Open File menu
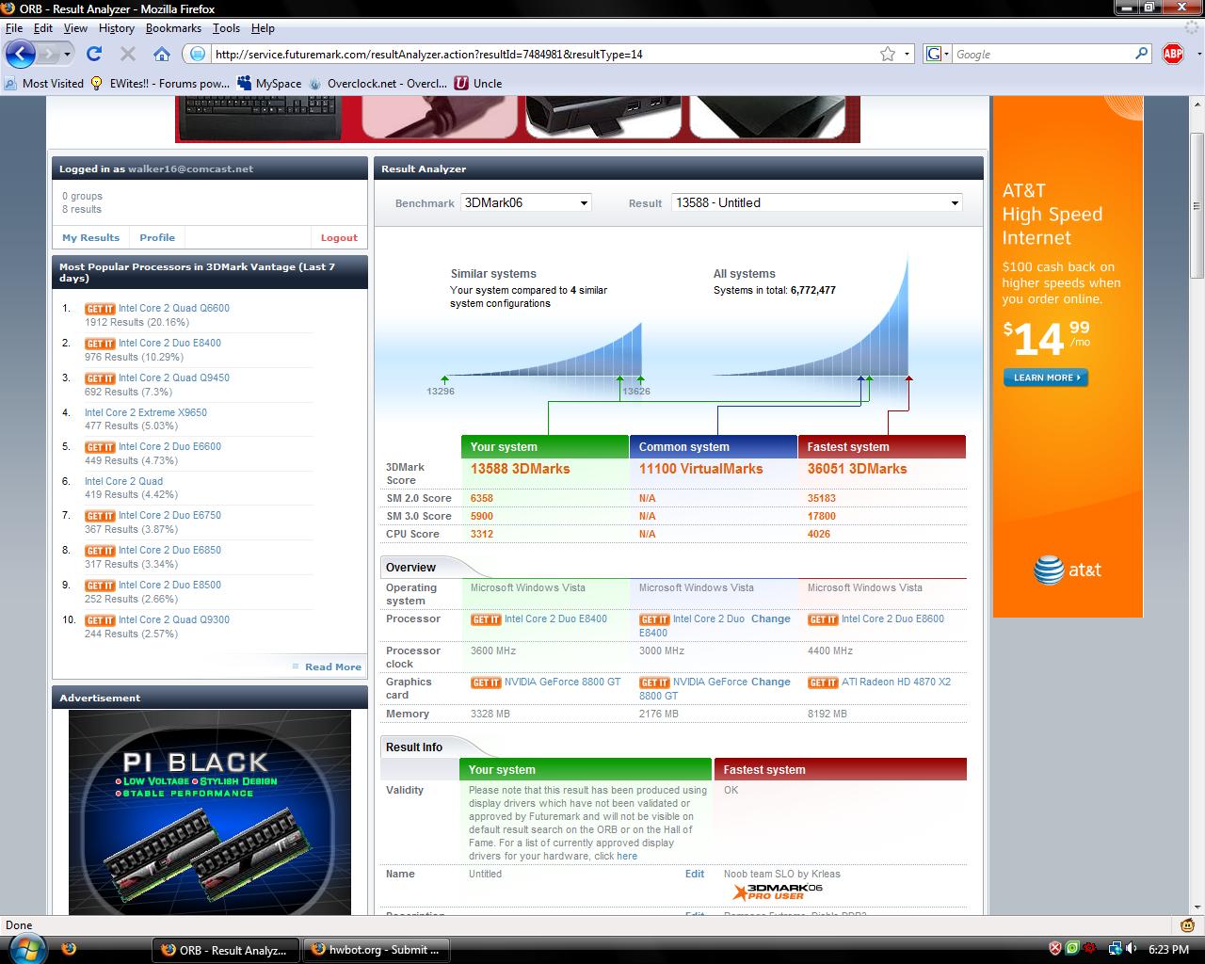1205x964 pixels. pyautogui.click(x=14, y=28)
